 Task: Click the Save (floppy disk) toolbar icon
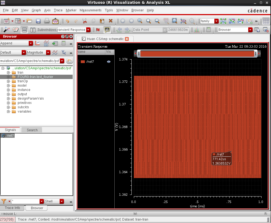click(x=38, y=21)
